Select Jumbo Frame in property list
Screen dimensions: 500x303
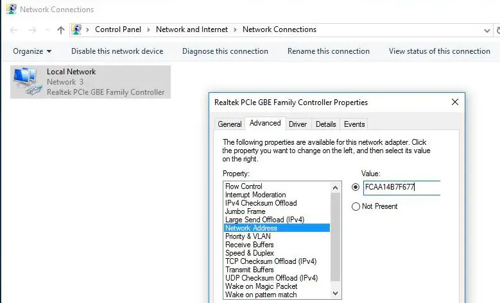click(x=245, y=211)
